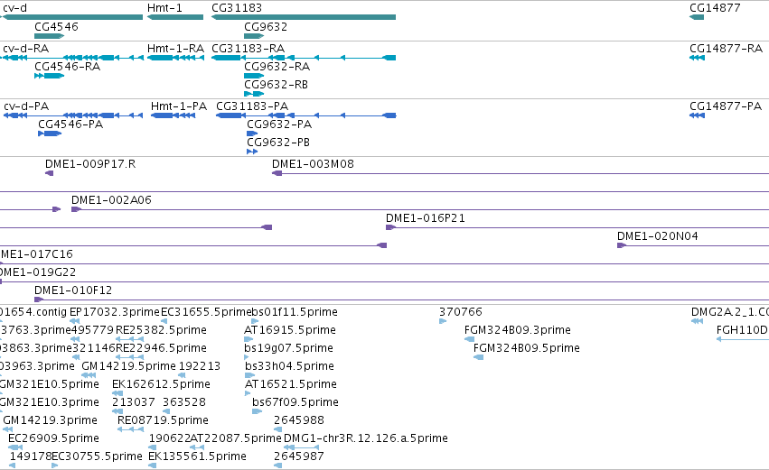This screenshot has width=769, height=470.
Task: Select the DME1-002A06 clone label
Action: pyautogui.click(x=111, y=199)
